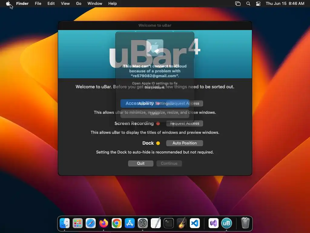
Task: Click the Apple logo in iCloud alert
Action: (x=155, y=48)
